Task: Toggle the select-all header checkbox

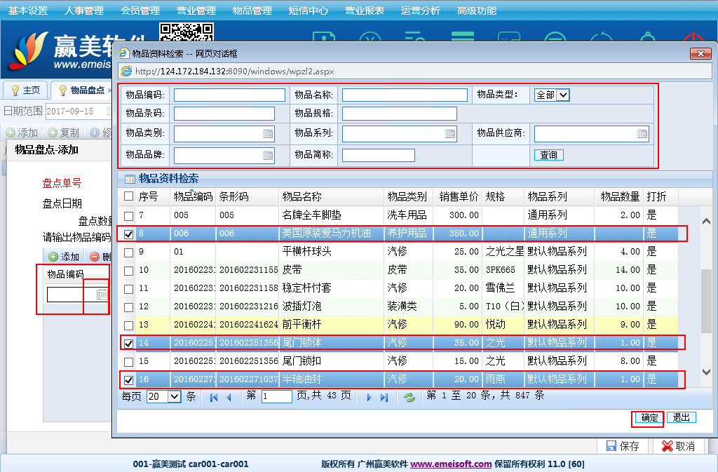Action: (x=128, y=196)
